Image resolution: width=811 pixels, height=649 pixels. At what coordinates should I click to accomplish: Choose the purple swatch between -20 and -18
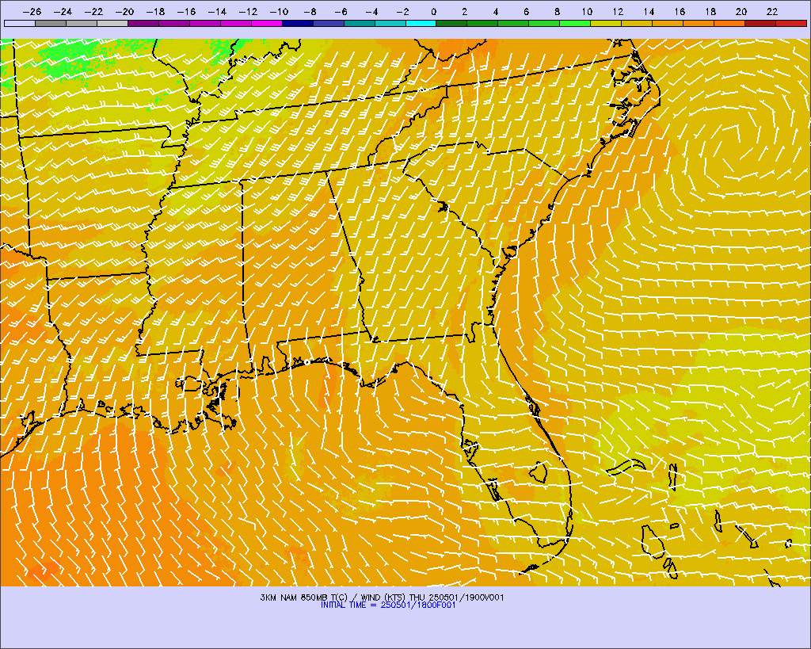click(x=143, y=23)
